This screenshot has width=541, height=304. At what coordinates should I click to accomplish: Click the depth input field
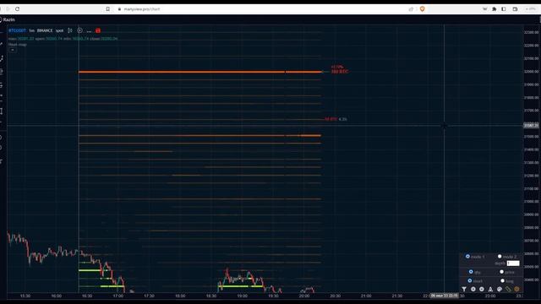coord(513,263)
